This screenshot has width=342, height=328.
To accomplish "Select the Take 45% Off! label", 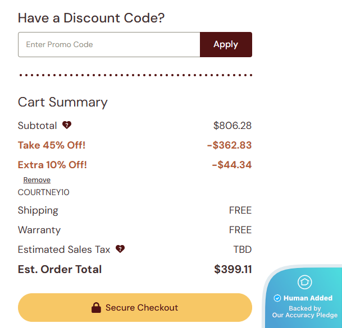I will pyautogui.click(x=52, y=145).
